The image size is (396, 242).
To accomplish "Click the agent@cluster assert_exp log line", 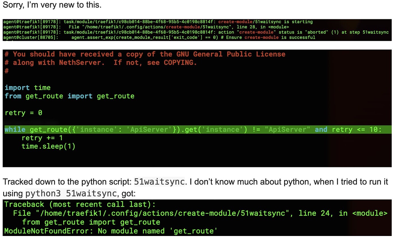I will (159, 37).
